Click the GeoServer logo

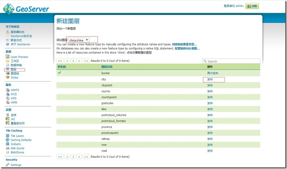point(26,9)
